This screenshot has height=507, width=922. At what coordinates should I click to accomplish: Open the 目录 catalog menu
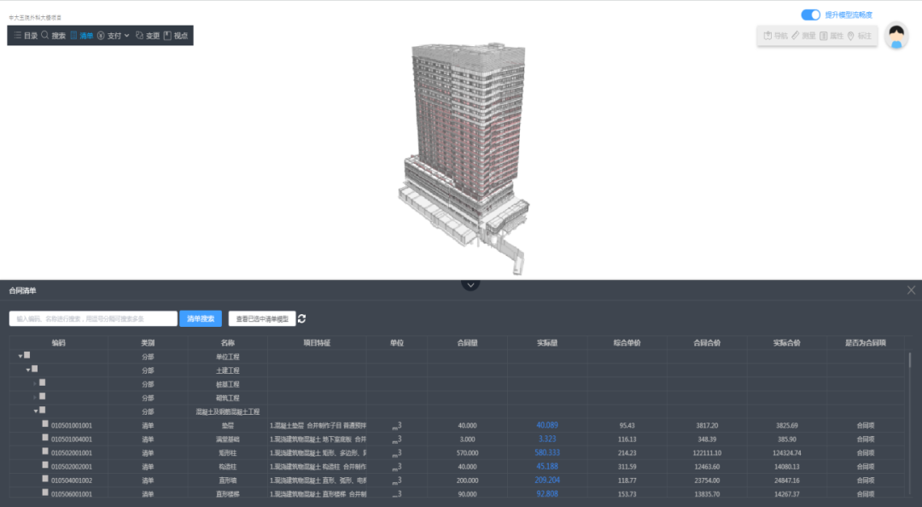click(26, 36)
